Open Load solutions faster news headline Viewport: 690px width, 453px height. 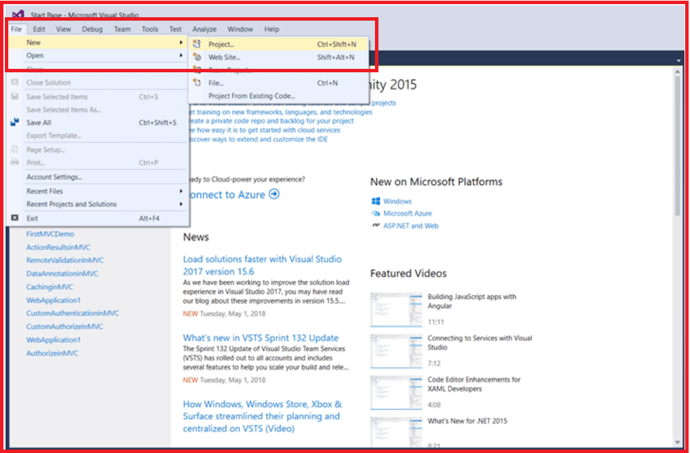click(x=262, y=265)
